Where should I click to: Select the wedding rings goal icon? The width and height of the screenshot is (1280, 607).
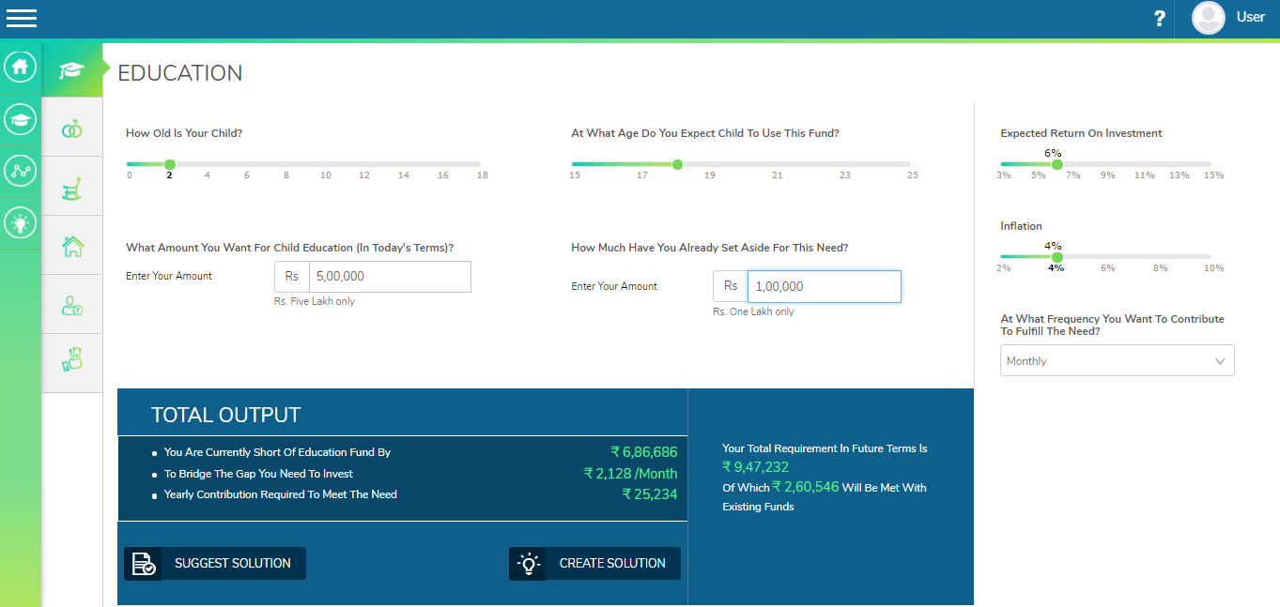coord(72,129)
